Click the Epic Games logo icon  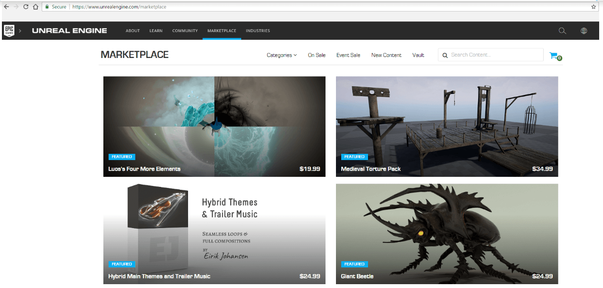tap(9, 31)
